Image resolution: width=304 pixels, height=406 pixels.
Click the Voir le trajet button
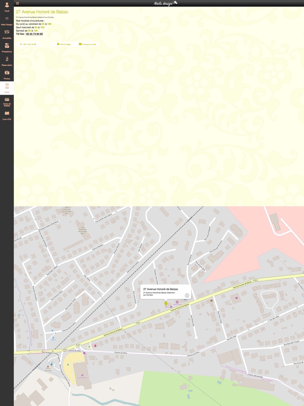pyautogui.click(x=64, y=44)
